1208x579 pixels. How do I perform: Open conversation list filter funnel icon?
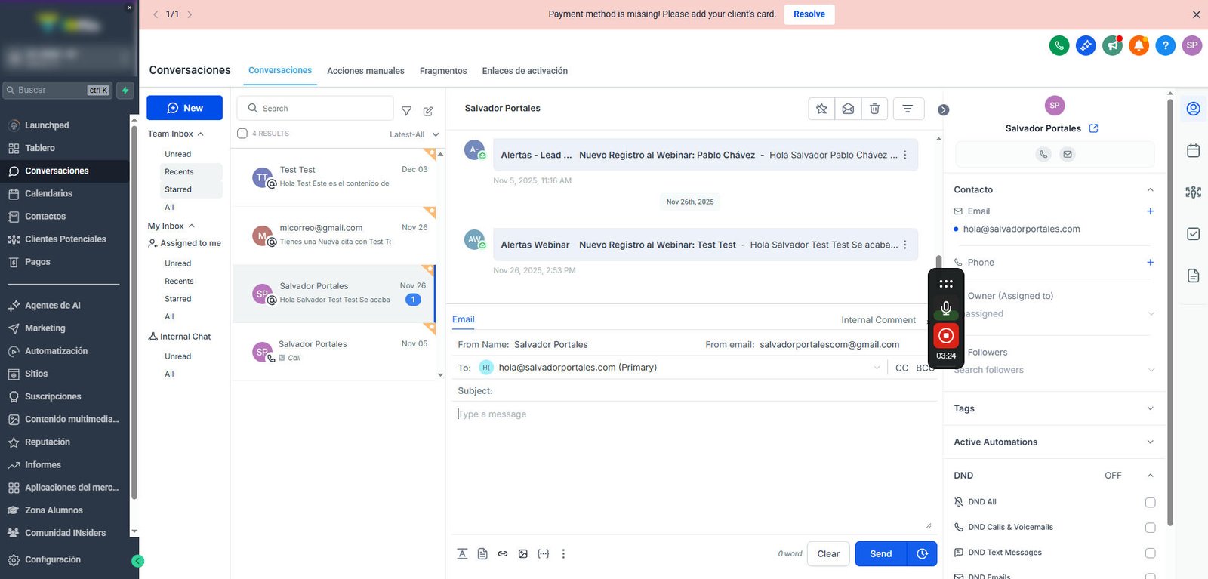[406, 111]
